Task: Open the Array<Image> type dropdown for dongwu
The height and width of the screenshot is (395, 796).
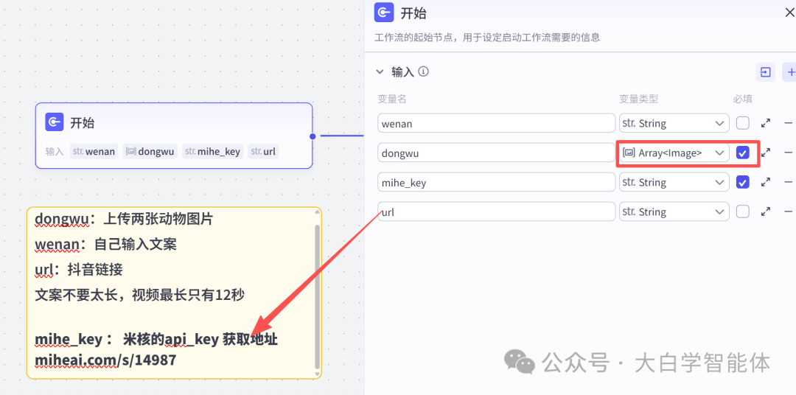Action: 674,153
